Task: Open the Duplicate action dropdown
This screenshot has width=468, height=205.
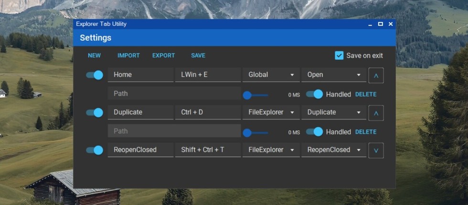Action: click(x=334, y=112)
